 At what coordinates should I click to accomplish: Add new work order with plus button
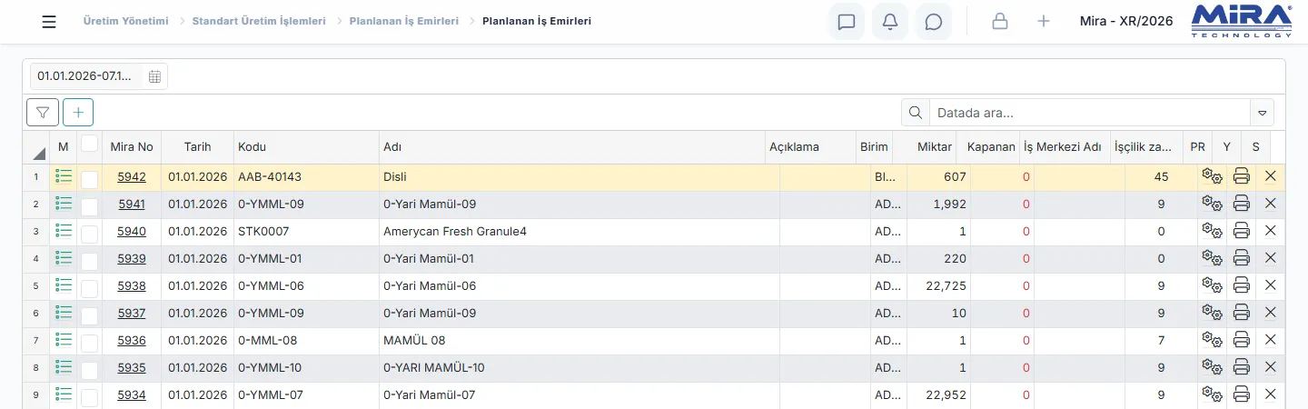coord(78,113)
